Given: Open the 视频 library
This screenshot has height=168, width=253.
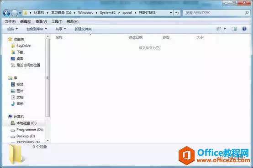Looking at the screenshot, I should pyautogui.click(x=20, y=84).
